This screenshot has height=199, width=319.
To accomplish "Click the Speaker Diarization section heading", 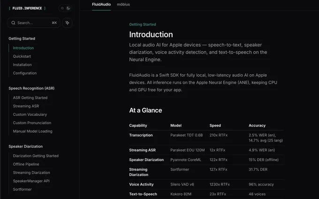I will [x=26, y=147].
